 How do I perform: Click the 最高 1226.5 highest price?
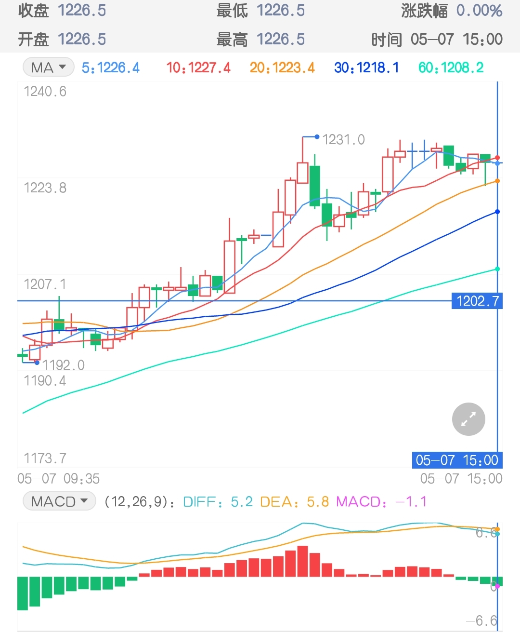tap(260, 39)
